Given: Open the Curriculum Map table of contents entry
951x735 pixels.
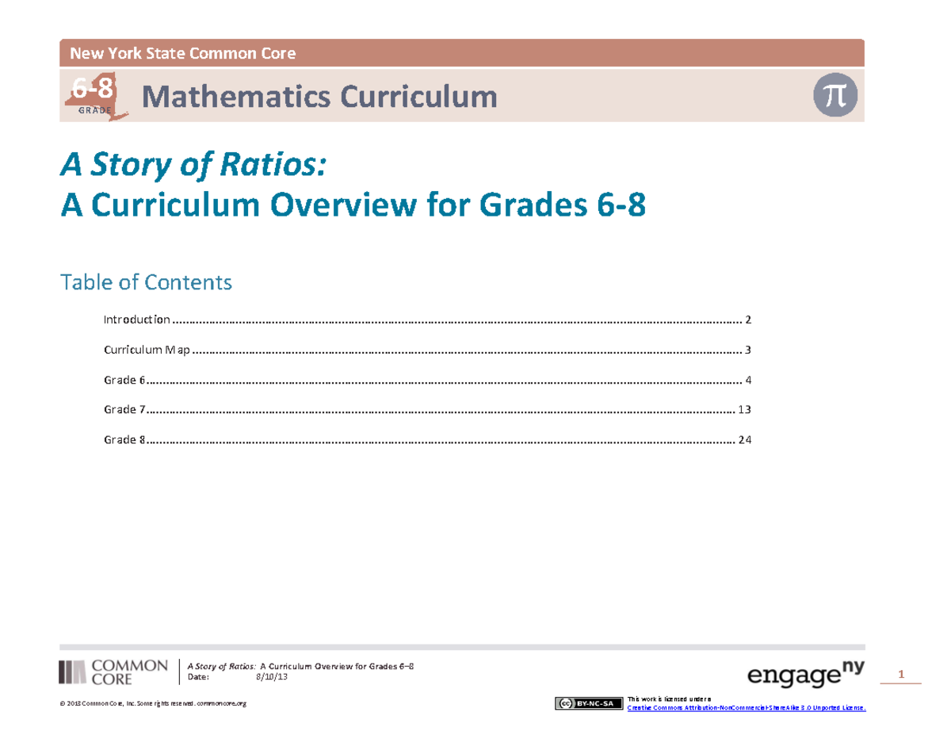Looking at the screenshot, I should click(147, 349).
